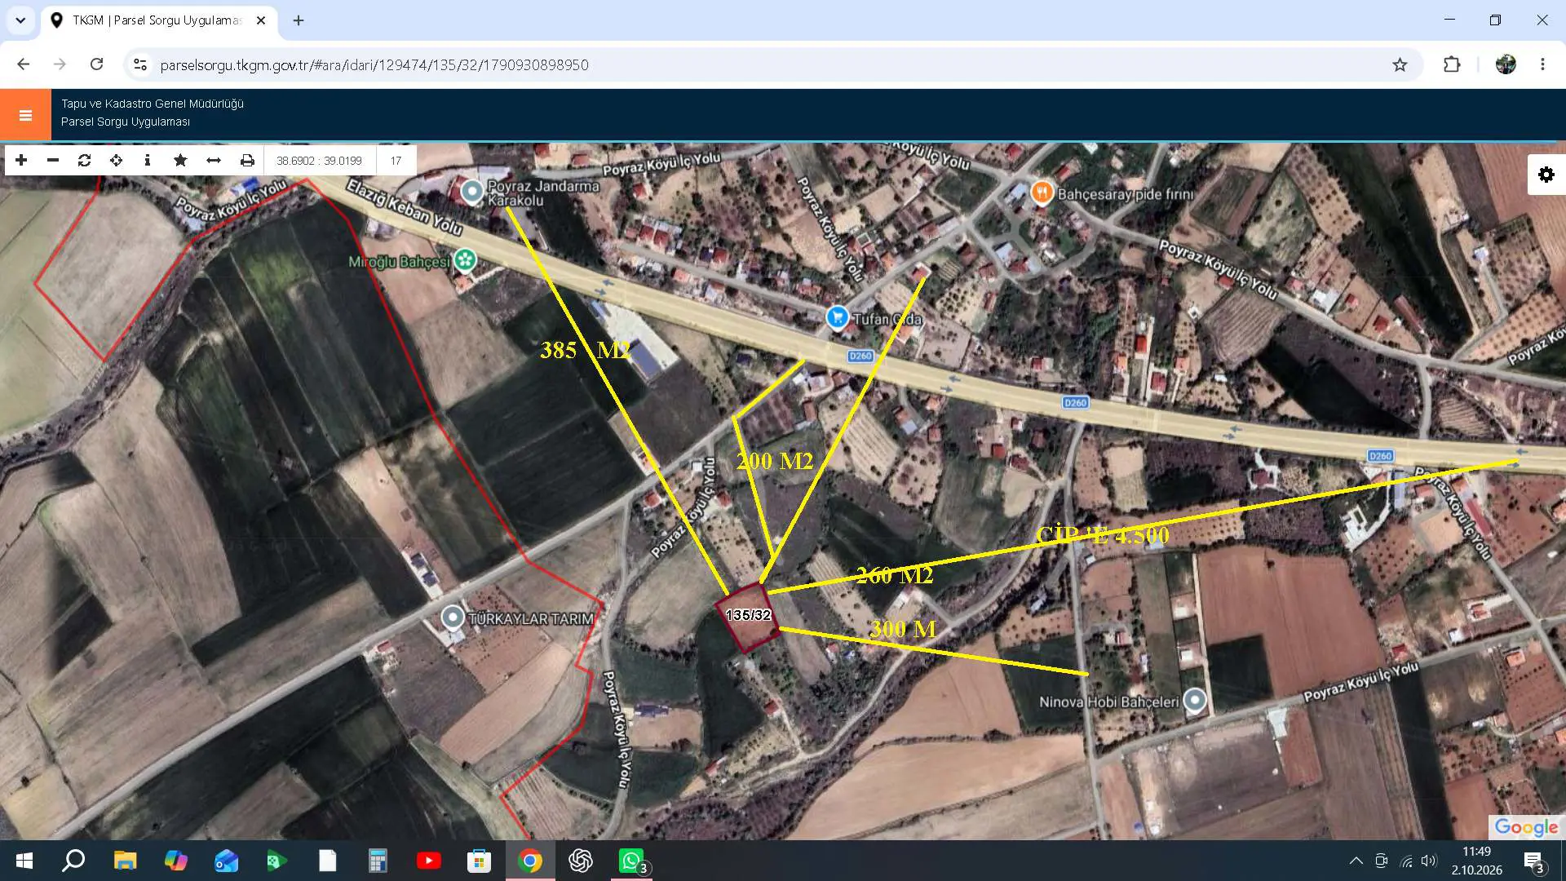Open the tab search dropdown arrow
Screen dimensions: 1566x881
coord(20,20)
